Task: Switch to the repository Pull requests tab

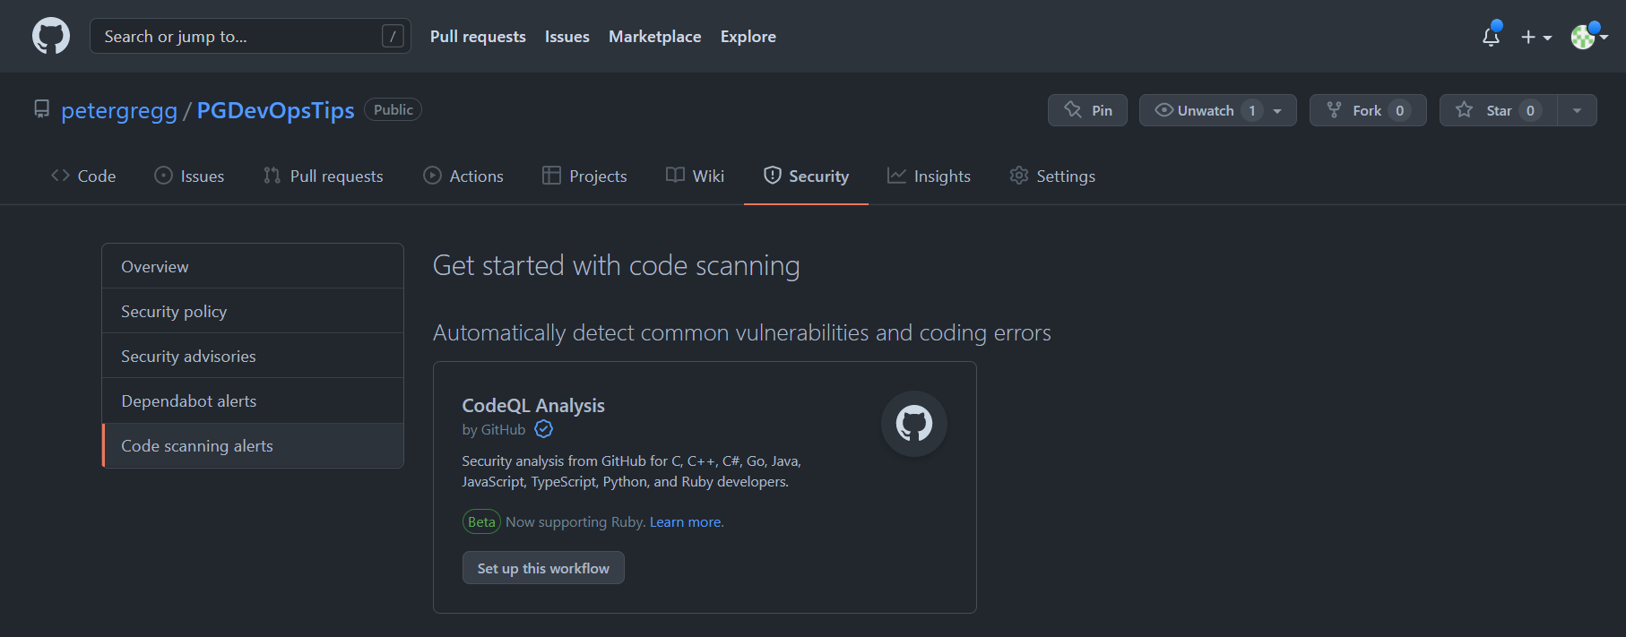Action: [324, 176]
